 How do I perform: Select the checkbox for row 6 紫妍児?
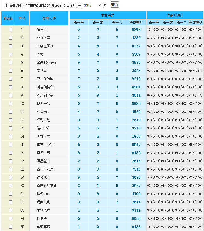coord(10,71)
